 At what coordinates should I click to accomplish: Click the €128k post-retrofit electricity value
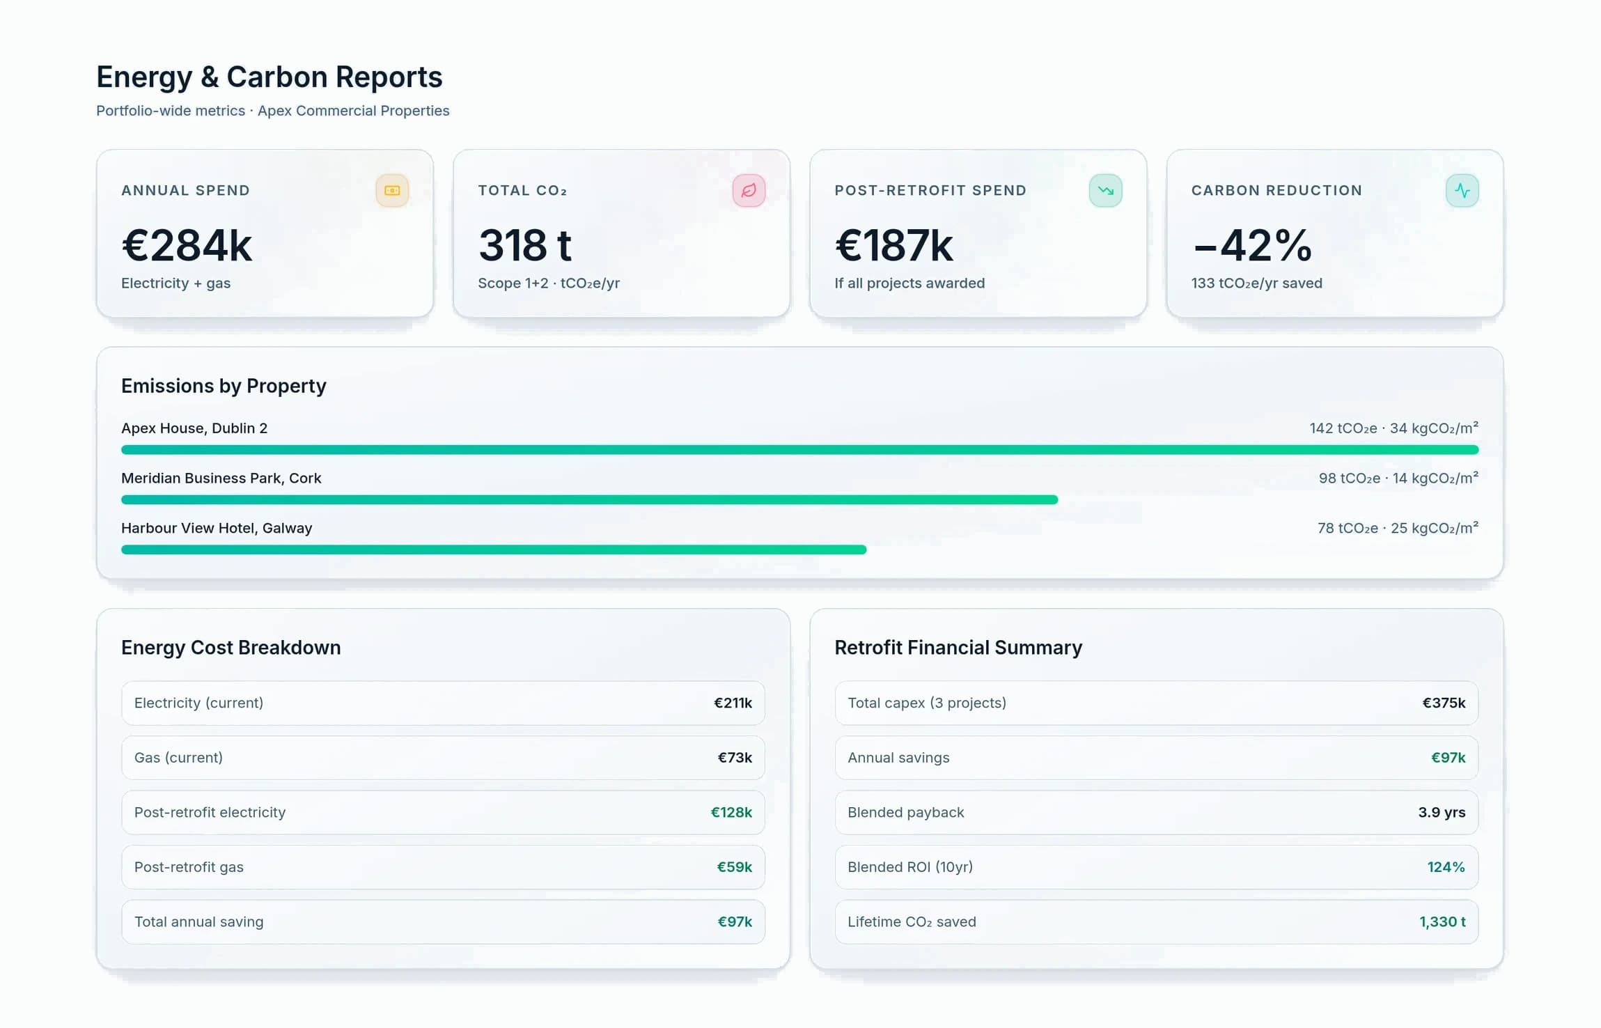point(731,813)
